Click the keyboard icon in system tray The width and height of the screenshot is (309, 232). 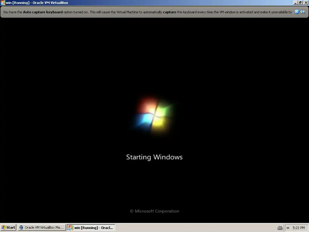(x=280, y=228)
